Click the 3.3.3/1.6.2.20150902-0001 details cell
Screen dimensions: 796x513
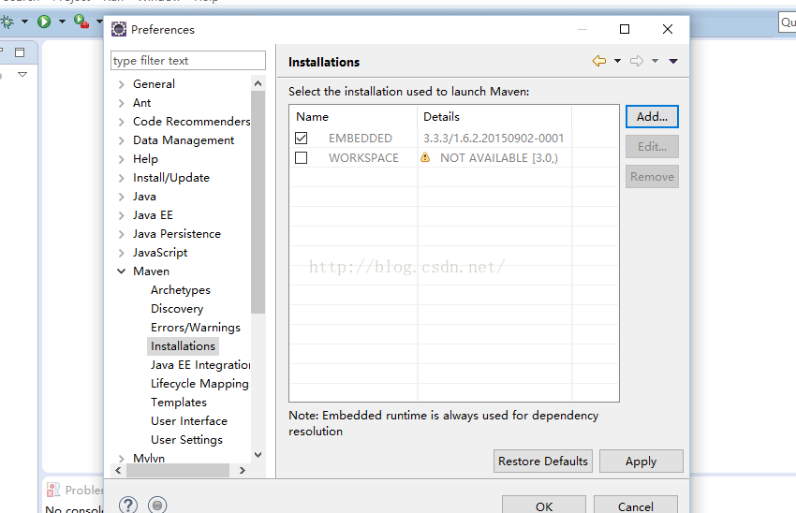pos(494,138)
